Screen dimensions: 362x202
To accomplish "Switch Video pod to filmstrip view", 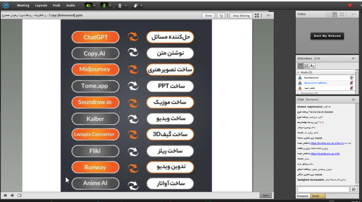I will point(335,14).
